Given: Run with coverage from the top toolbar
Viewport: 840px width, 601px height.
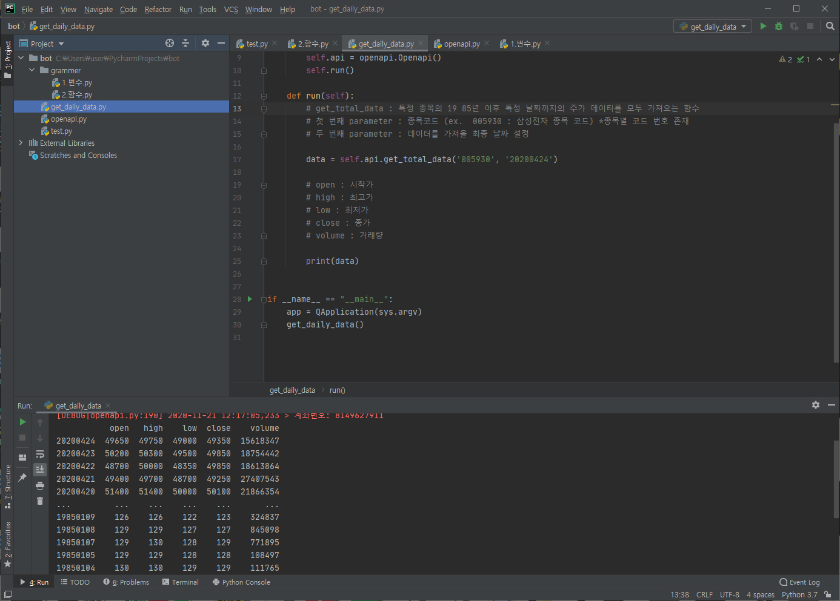Looking at the screenshot, I should click(x=795, y=26).
